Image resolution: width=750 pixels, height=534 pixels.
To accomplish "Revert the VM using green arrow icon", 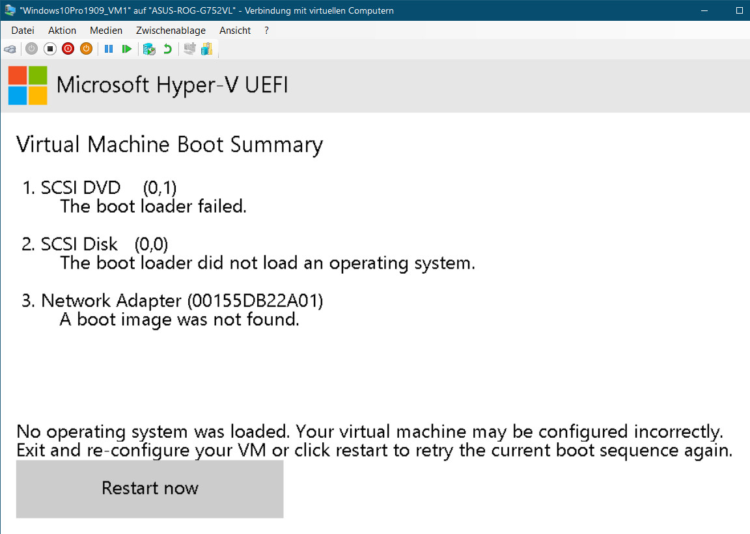I will click(167, 49).
